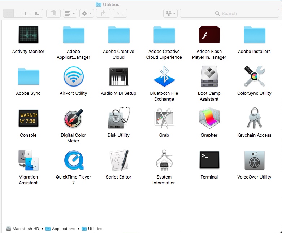
Task: Click Utilities in the path bar
Action: (x=92, y=229)
